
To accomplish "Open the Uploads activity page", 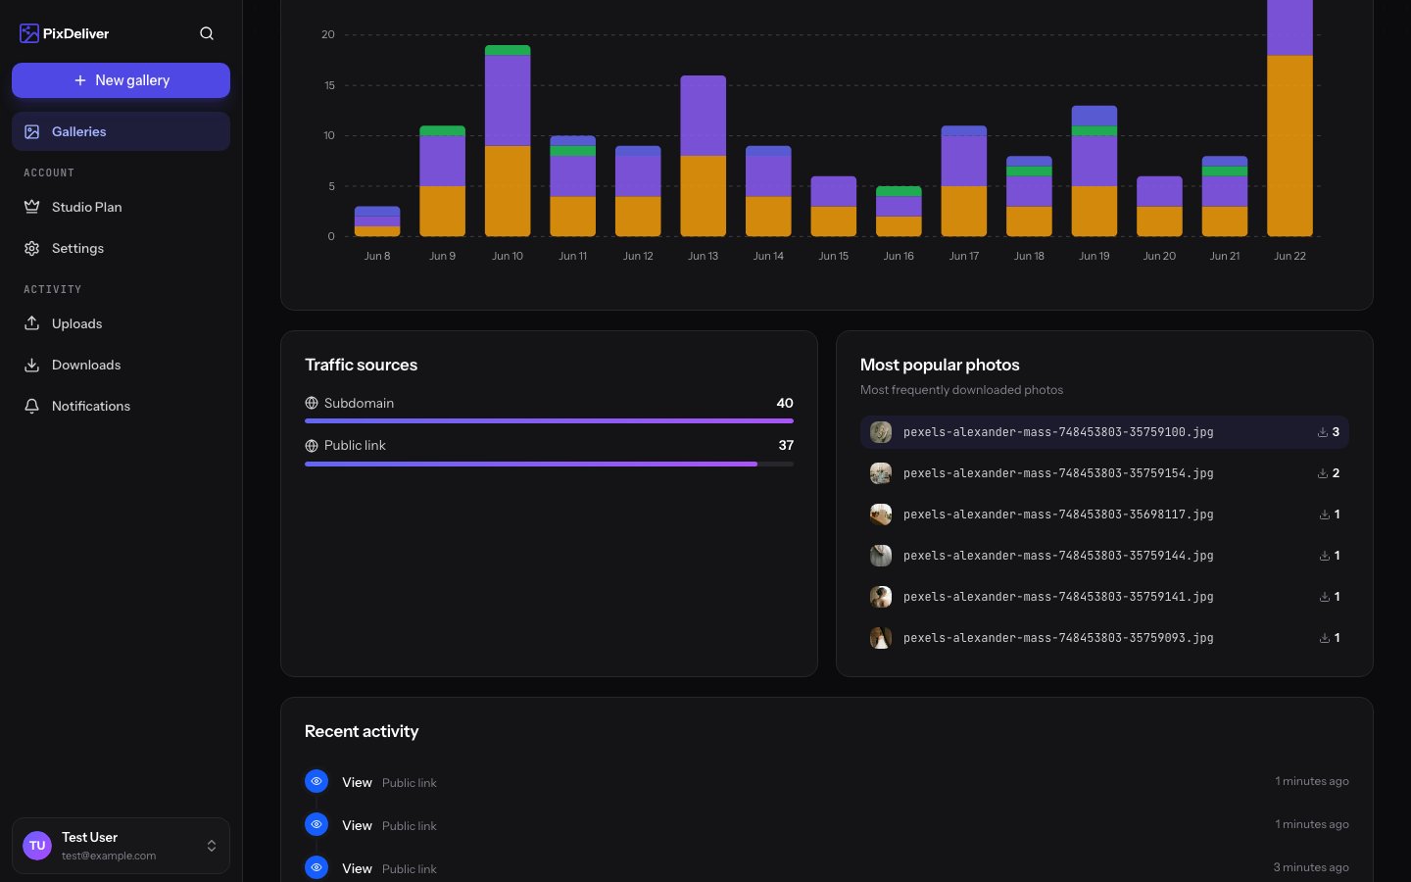I will point(121,323).
